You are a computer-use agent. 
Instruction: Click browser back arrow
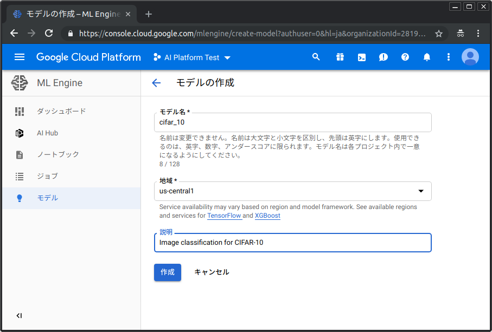pos(14,33)
